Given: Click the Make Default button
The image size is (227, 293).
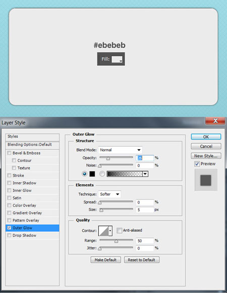Looking at the screenshot, I should coord(105,260).
